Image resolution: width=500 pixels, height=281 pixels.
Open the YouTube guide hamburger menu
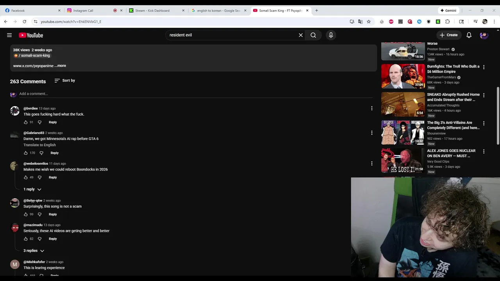(x=9, y=35)
